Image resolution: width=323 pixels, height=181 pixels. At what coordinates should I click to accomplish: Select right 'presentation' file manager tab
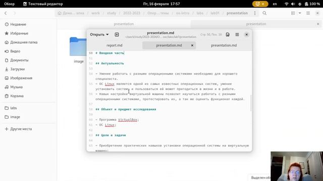coord(256,24)
